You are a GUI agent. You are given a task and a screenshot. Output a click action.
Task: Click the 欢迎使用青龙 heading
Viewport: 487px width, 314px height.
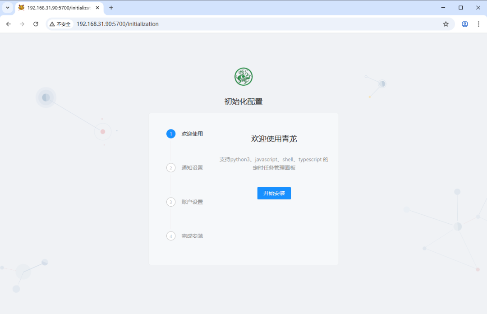tap(274, 139)
